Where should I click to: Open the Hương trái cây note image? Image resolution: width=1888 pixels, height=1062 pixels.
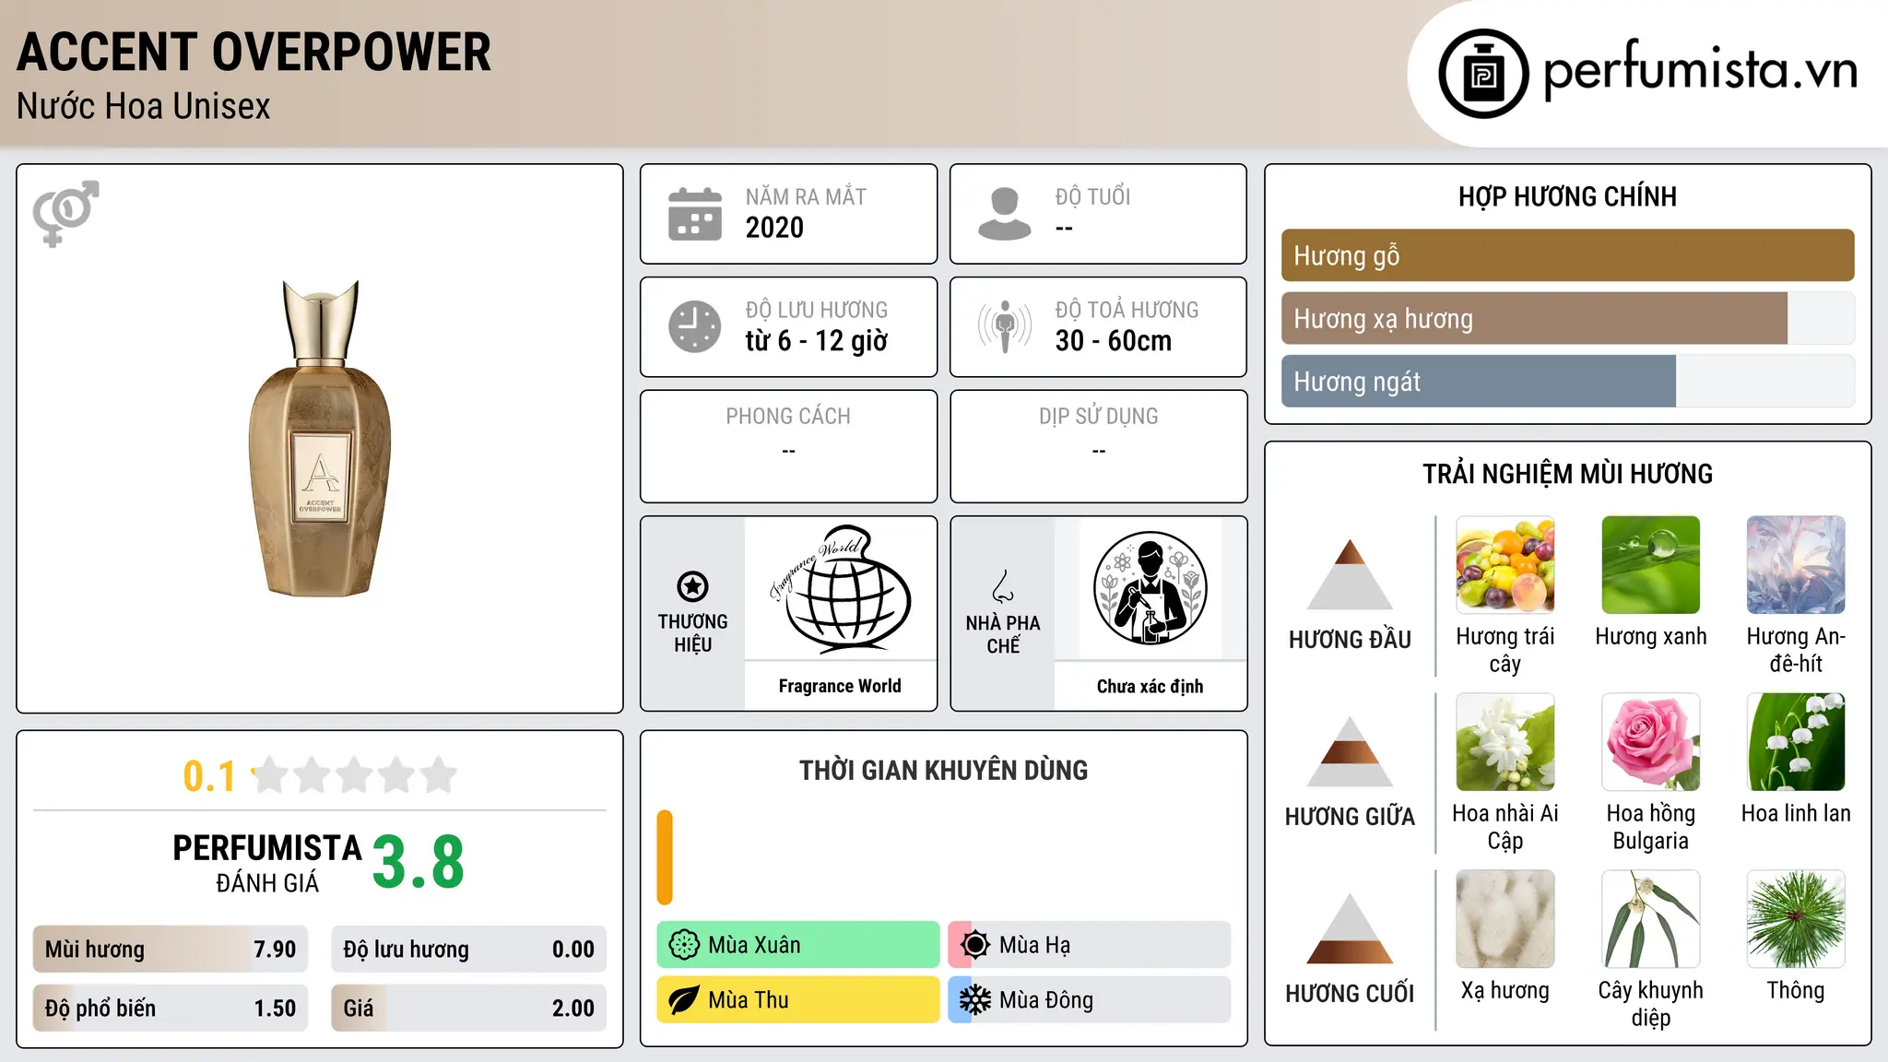point(1505,564)
